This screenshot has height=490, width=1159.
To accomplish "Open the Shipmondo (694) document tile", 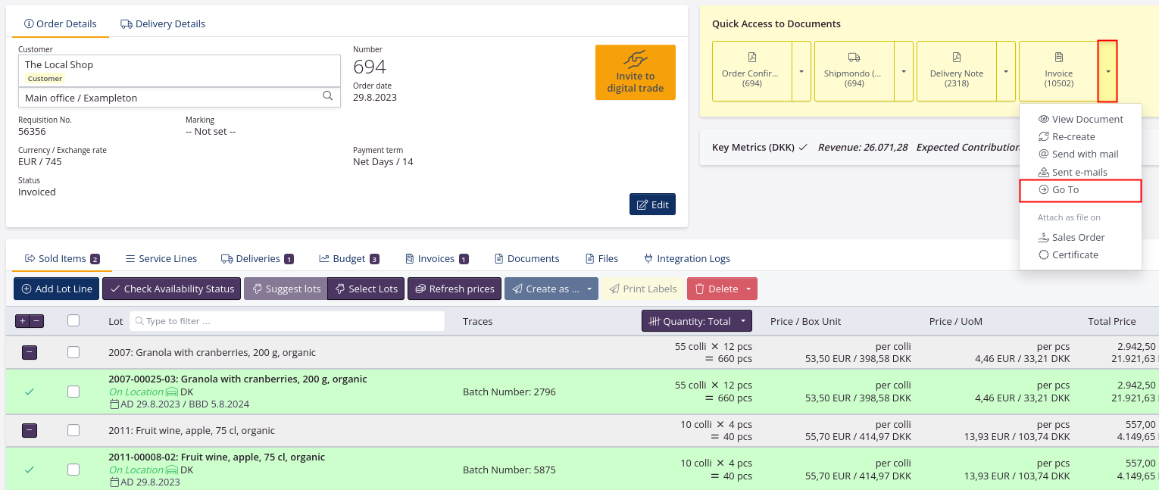I will click(854, 71).
